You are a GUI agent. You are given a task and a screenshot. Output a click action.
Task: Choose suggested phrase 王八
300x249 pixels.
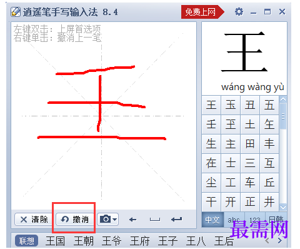tap(196, 241)
